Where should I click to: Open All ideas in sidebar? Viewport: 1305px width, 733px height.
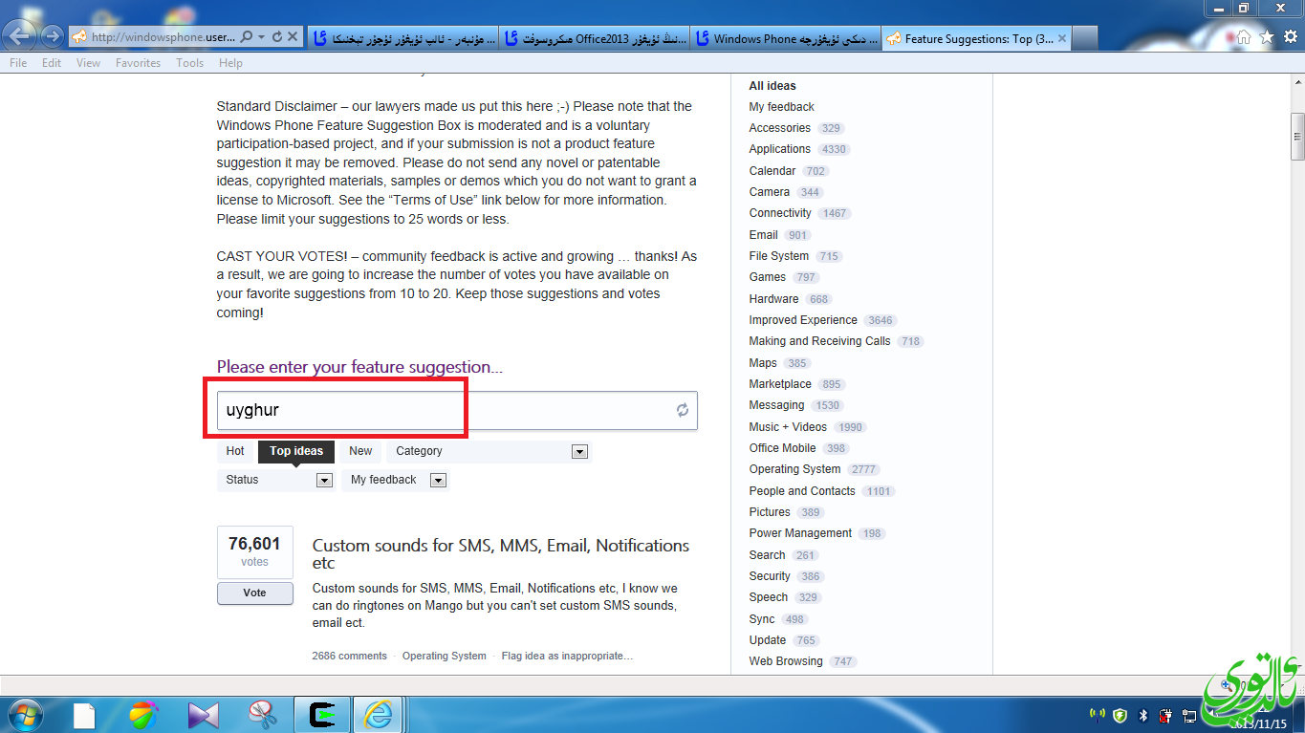coord(772,86)
